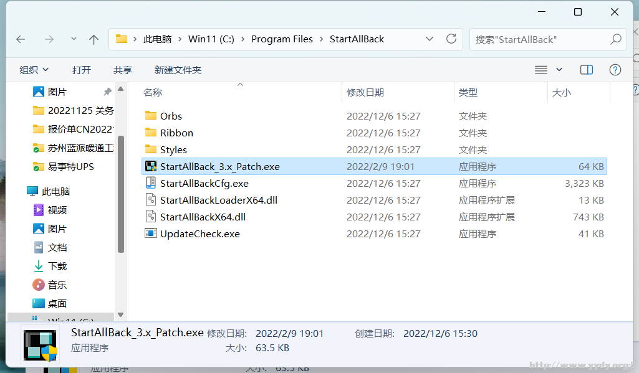Select the Orbs folder icon
Screen dimensions: 639x373
151,116
